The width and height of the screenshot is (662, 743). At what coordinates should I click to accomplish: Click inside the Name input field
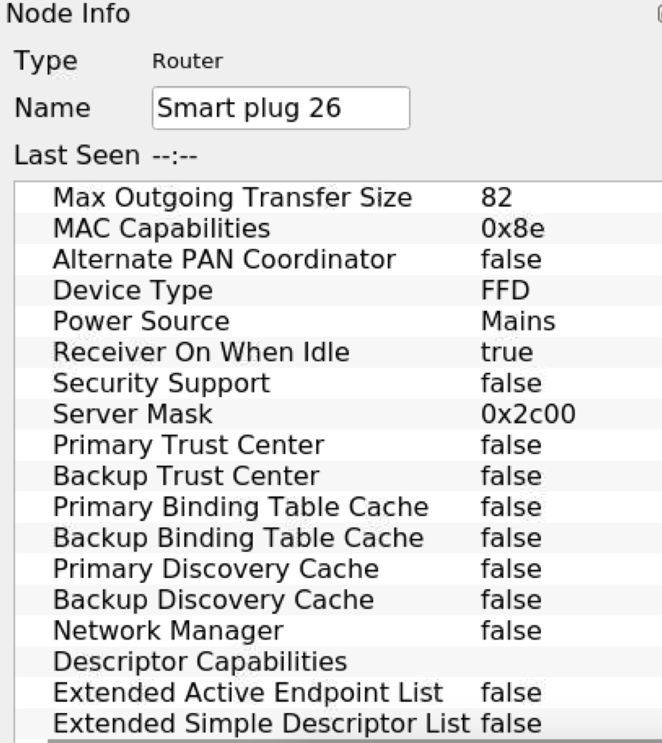coord(281,108)
